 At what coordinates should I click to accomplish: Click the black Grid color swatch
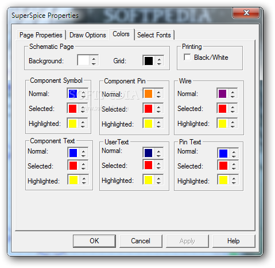(x=149, y=61)
